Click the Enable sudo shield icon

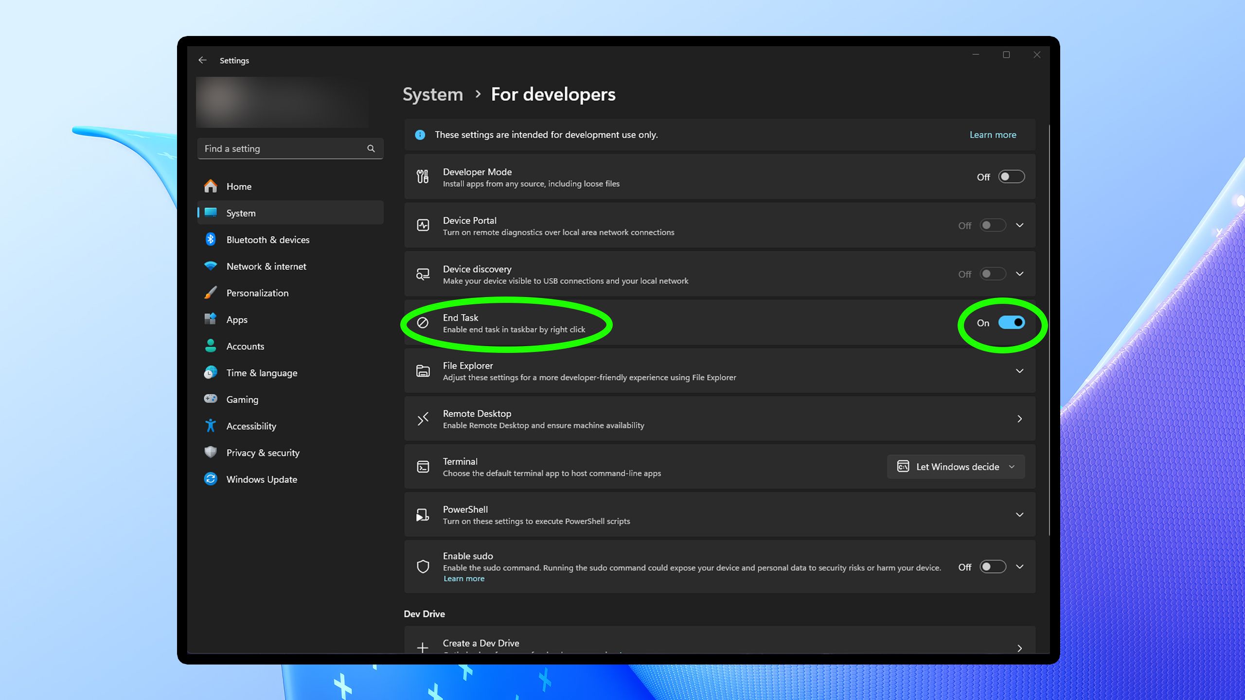[423, 566]
